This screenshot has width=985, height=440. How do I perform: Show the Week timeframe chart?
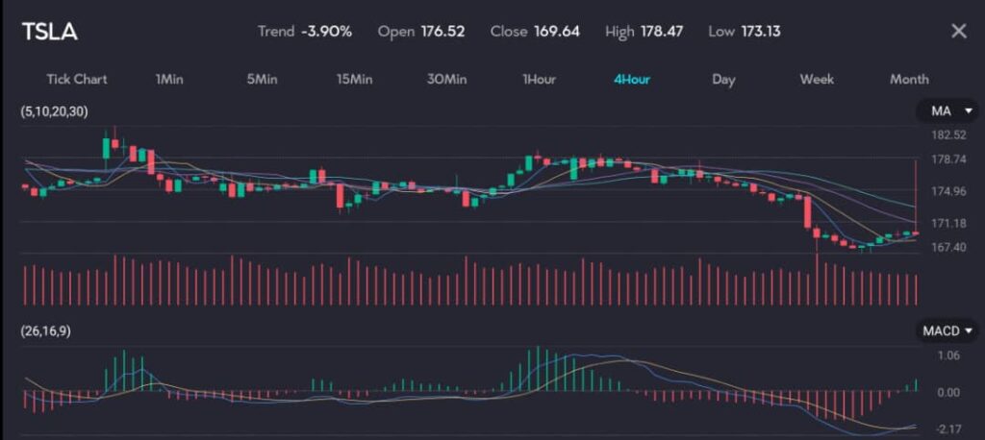pos(817,79)
